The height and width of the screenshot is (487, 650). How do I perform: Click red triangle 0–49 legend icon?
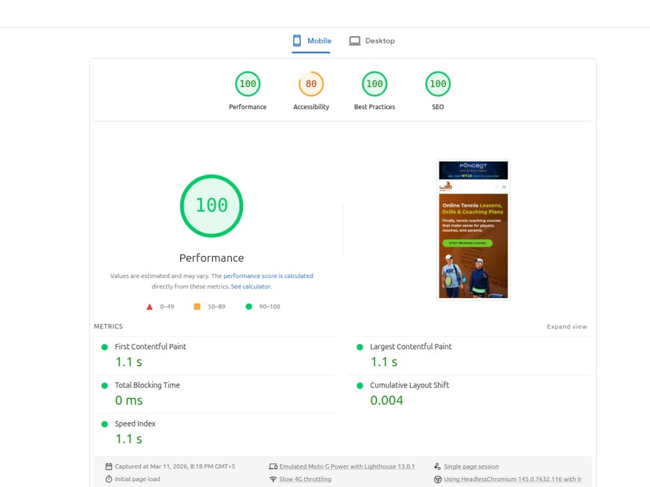pyautogui.click(x=149, y=307)
